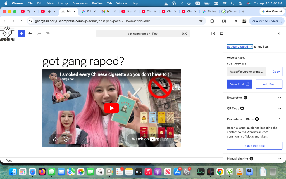The image size is (286, 179).
Task: Click the view post external-link icon in toolbar
Action: point(213,34)
